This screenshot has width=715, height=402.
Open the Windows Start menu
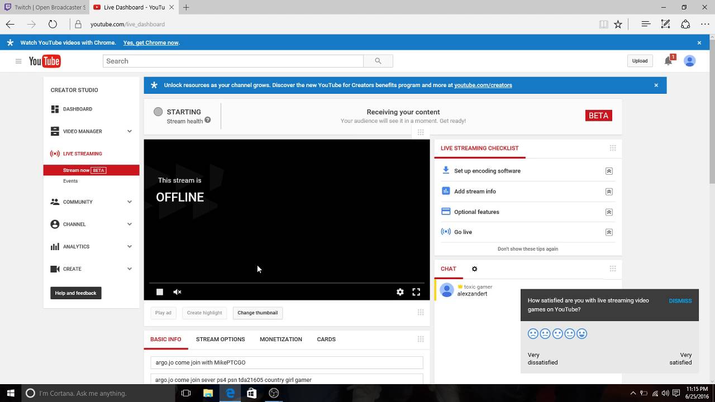coord(10,393)
